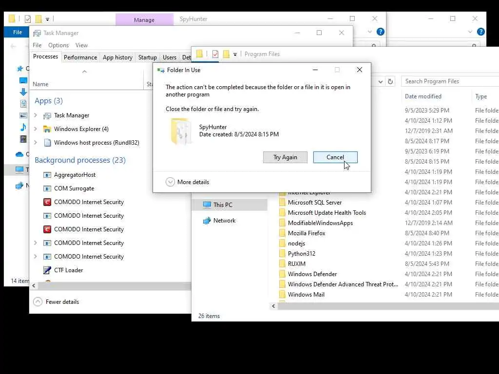Open Task Manager's View menu
Viewport: 499px width, 374px height.
click(81, 45)
